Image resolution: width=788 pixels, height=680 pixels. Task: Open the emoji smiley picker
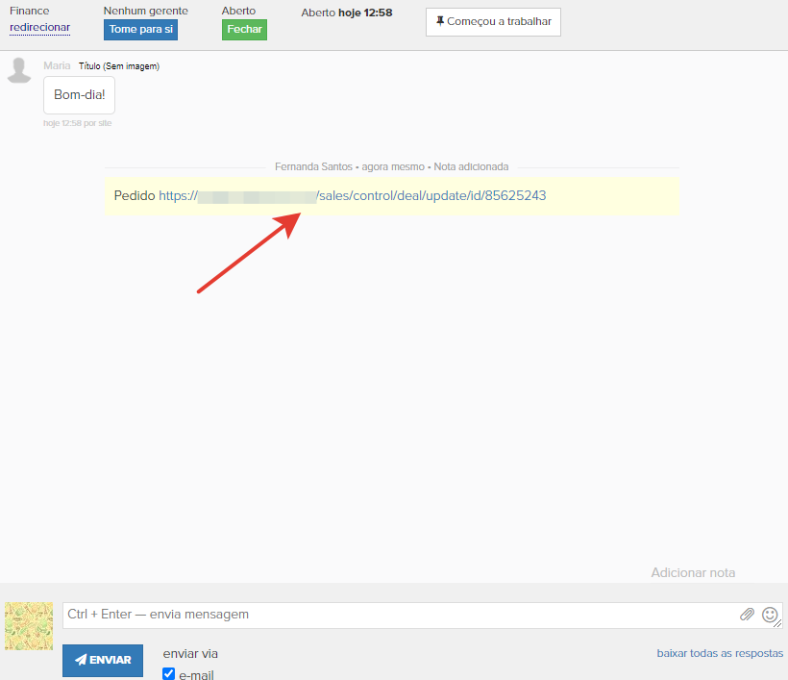[x=770, y=615]
